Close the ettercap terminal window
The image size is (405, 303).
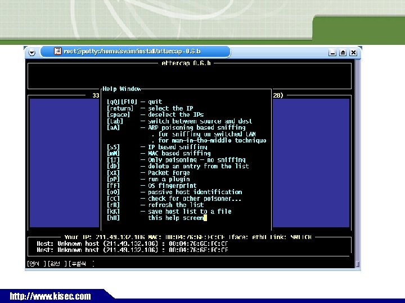coord(353,53)
